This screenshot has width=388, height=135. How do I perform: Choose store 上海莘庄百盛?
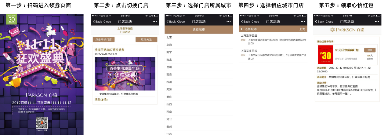coord(249,51)
